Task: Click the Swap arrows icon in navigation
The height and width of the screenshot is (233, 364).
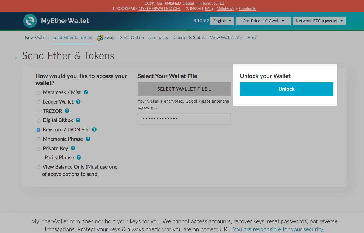Action: 100,38
